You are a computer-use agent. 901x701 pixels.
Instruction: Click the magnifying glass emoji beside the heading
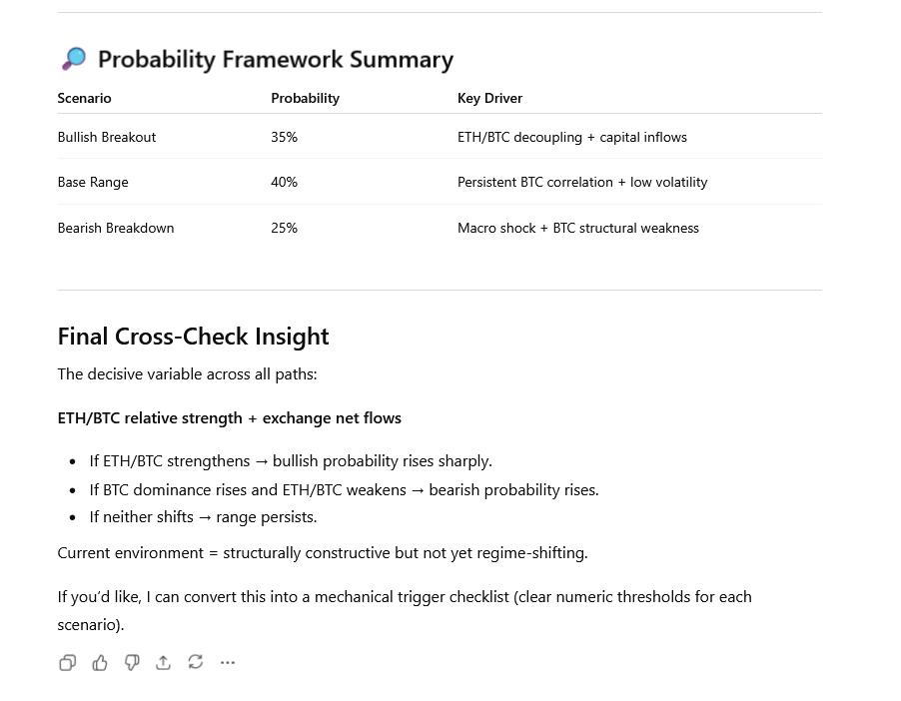pyautogui.click(x=74, y=59)
